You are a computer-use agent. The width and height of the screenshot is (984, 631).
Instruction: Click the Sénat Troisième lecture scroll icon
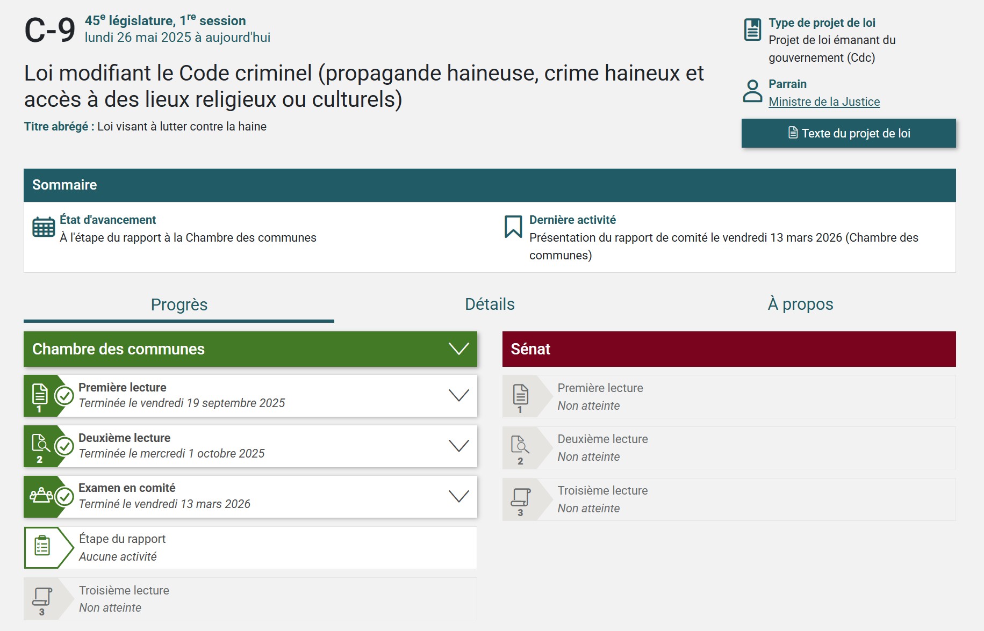[x=520, y=497]
